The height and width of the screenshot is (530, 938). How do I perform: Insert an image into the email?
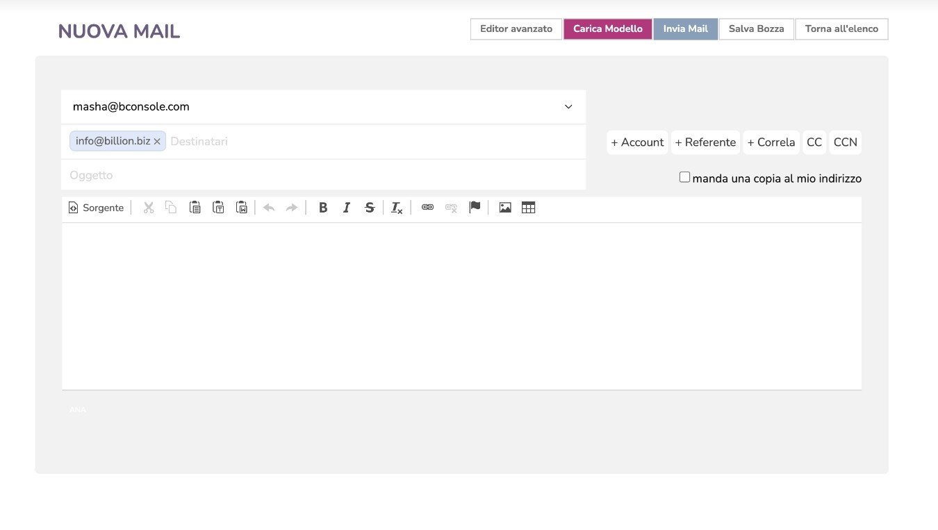[x=505, y=208]
